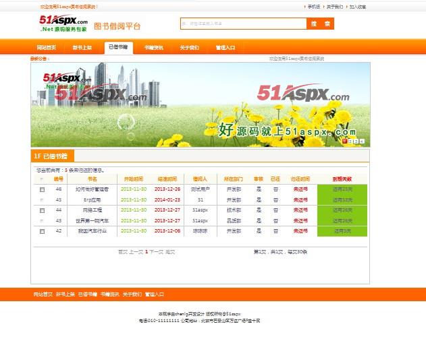Screen dimensions: 426x345
Task: Click the 下一页 next page link
Action: tap(157, 252)
